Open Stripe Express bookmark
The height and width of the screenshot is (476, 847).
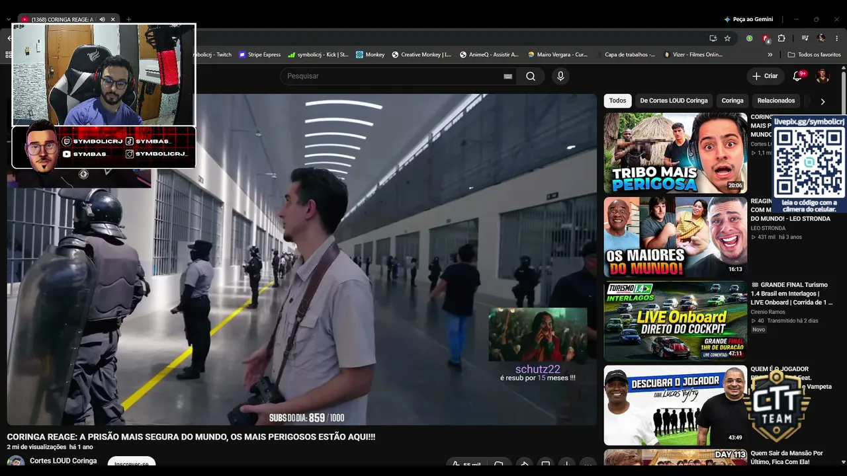click(x=259, y=55)
